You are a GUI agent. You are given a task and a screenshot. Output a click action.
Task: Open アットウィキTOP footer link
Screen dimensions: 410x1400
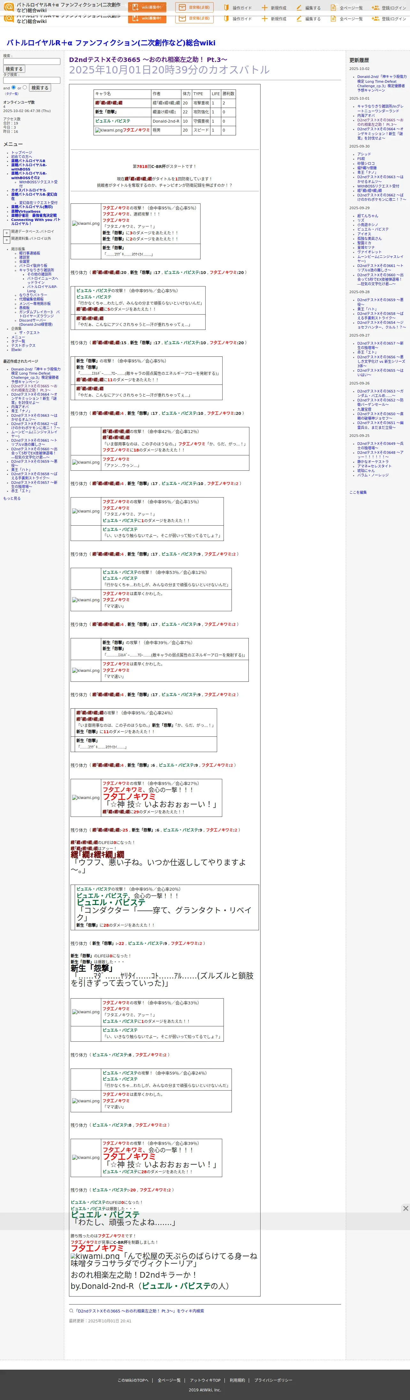(x=205, y=1381)
